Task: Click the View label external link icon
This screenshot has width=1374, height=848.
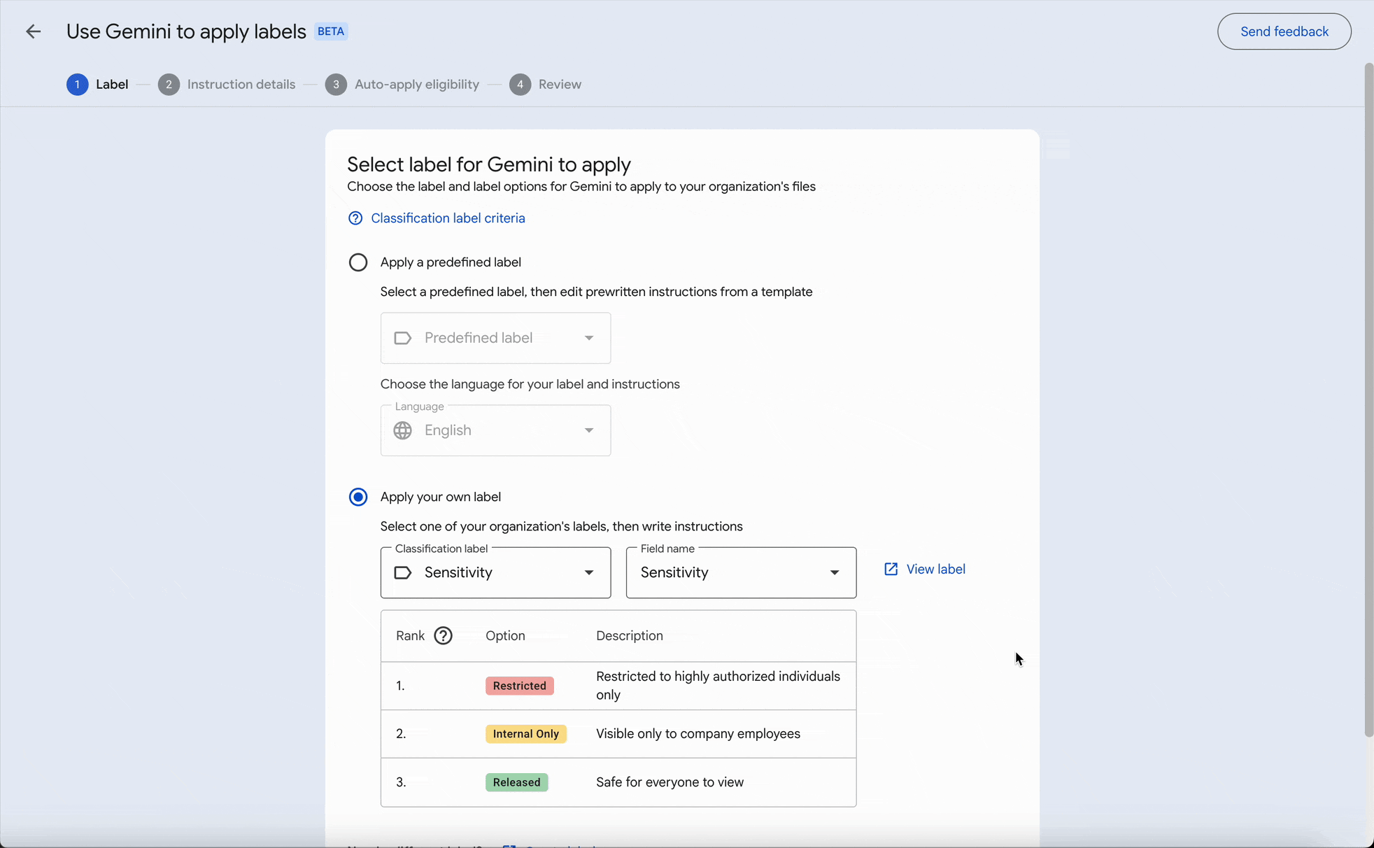Action: (x=891, y=570)
